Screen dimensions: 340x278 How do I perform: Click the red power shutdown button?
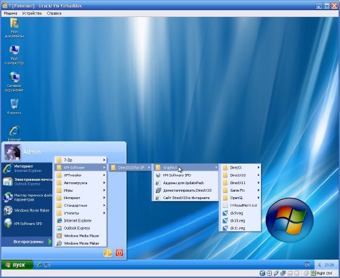tap(120, 253)
